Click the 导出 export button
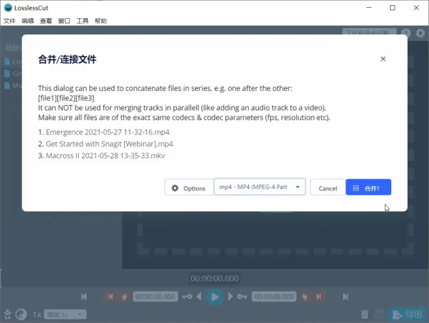Screen dimensions: 429x323 (x=408, y=315)
